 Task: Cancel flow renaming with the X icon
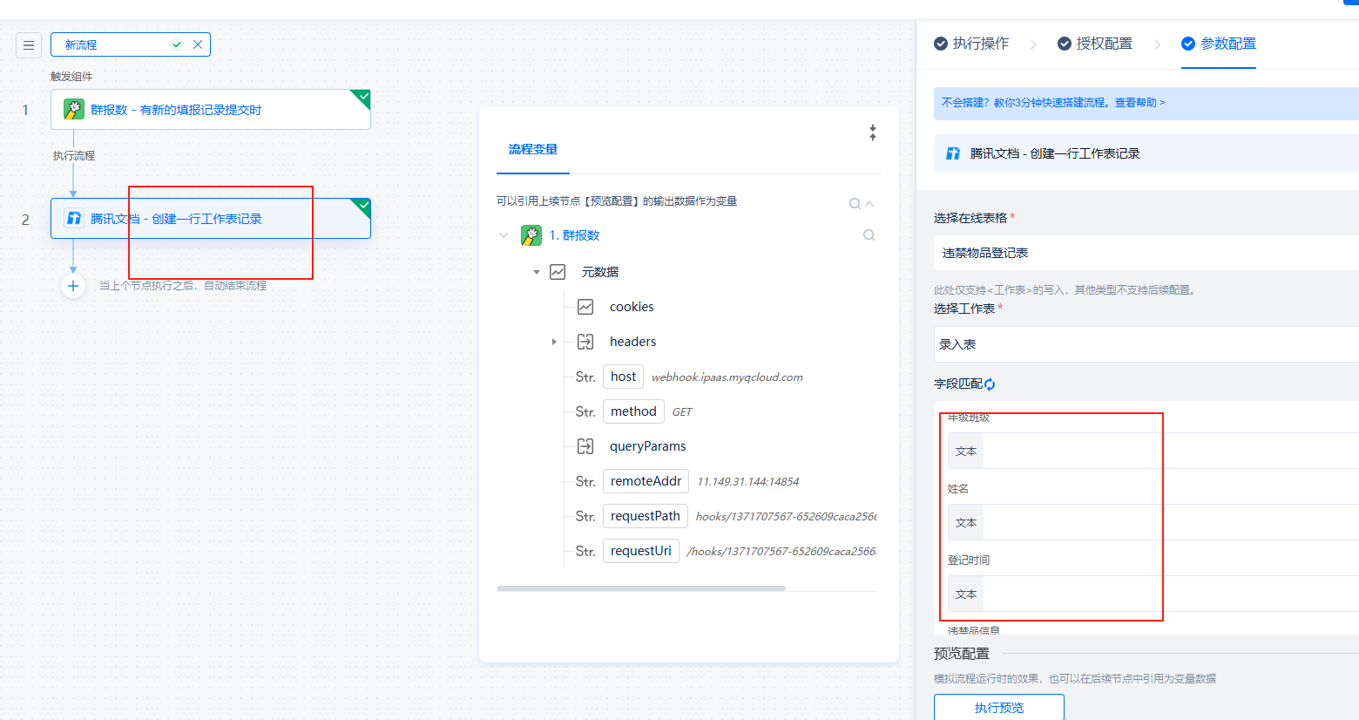[x=198, y=44]
